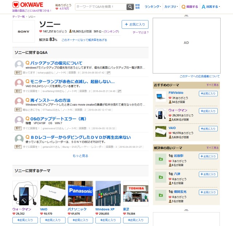Click このオーナーになって解決率をあげる link
The height and width of the screenshot is (226, 233).
point(84,40)
